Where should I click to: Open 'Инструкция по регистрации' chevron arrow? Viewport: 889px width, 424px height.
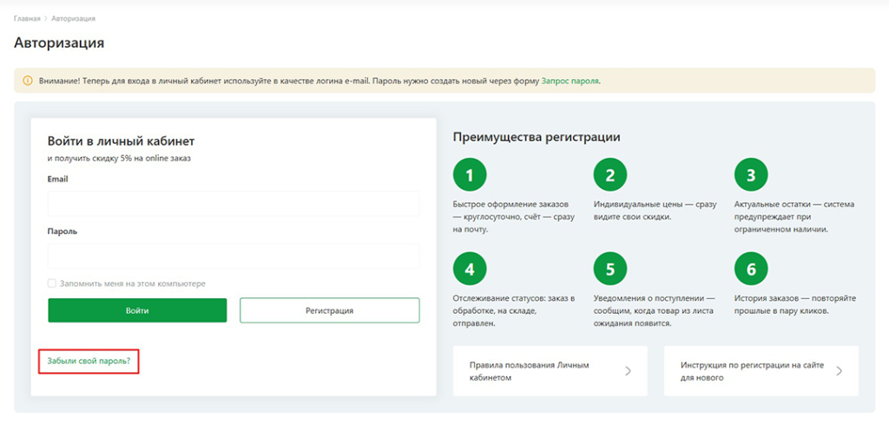[839, 371]
